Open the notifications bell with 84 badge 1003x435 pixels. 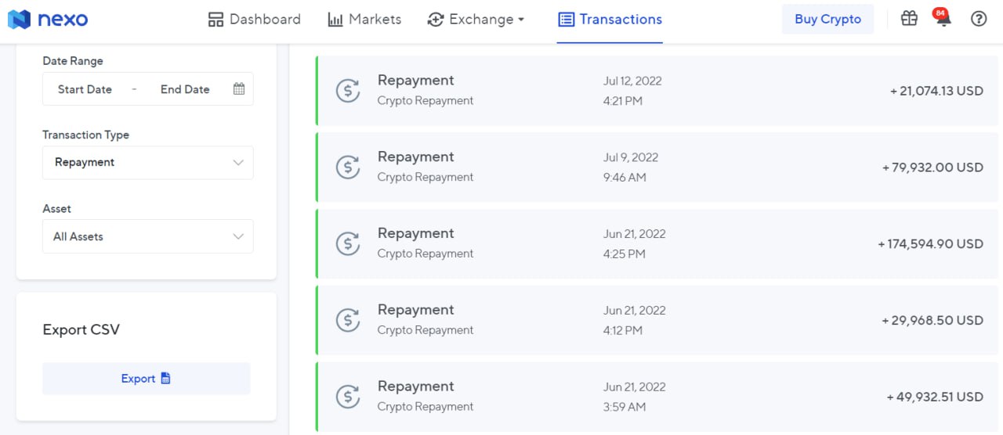click(x=943, y=19)
